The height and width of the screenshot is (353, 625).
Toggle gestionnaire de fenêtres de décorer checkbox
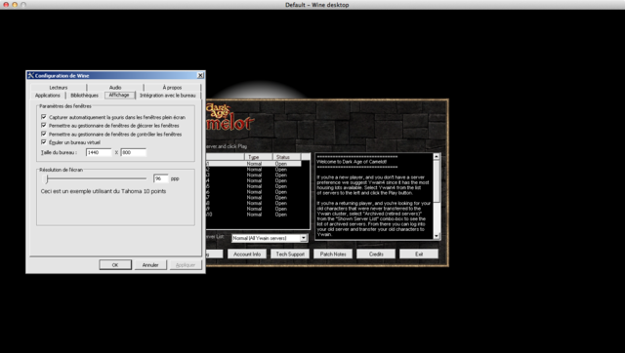44,126
